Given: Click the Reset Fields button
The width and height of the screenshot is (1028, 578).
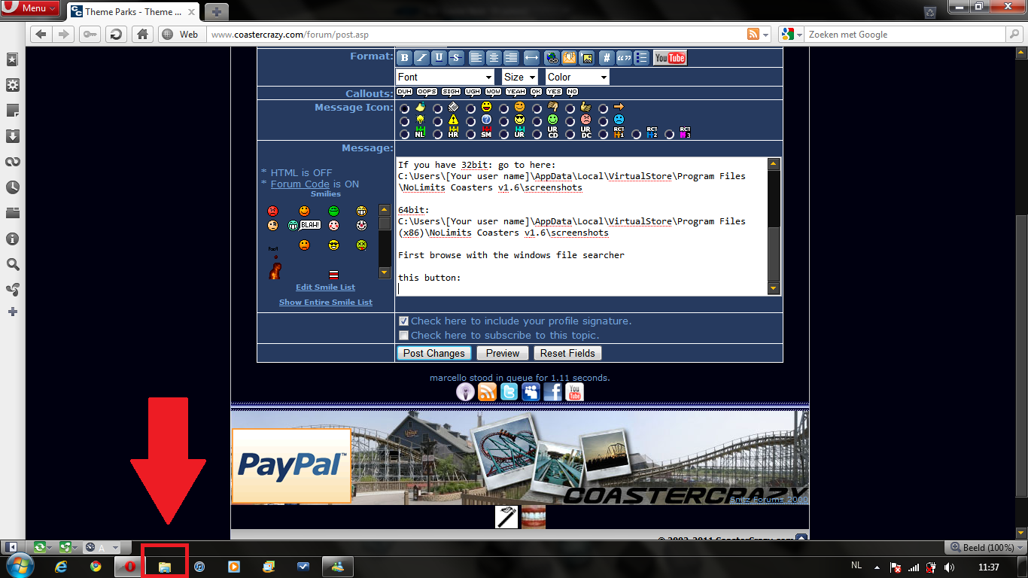Looking at the screenshot, I should coord(567,353).
